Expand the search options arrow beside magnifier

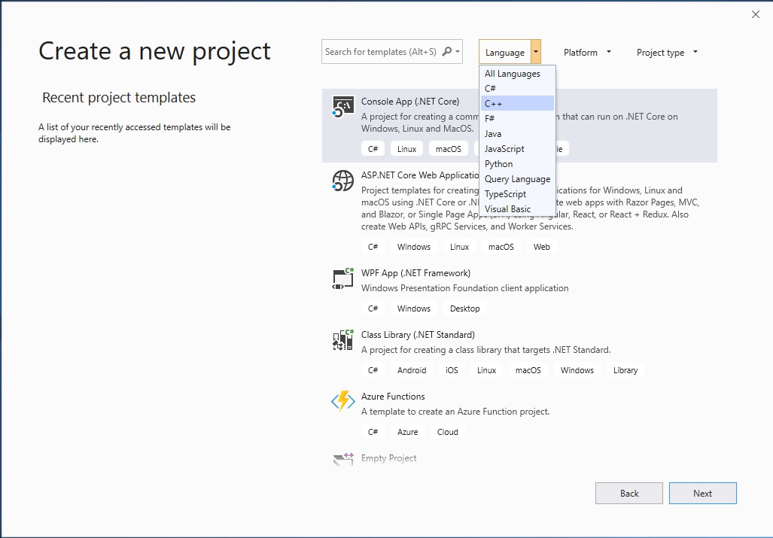coord(458,51)
